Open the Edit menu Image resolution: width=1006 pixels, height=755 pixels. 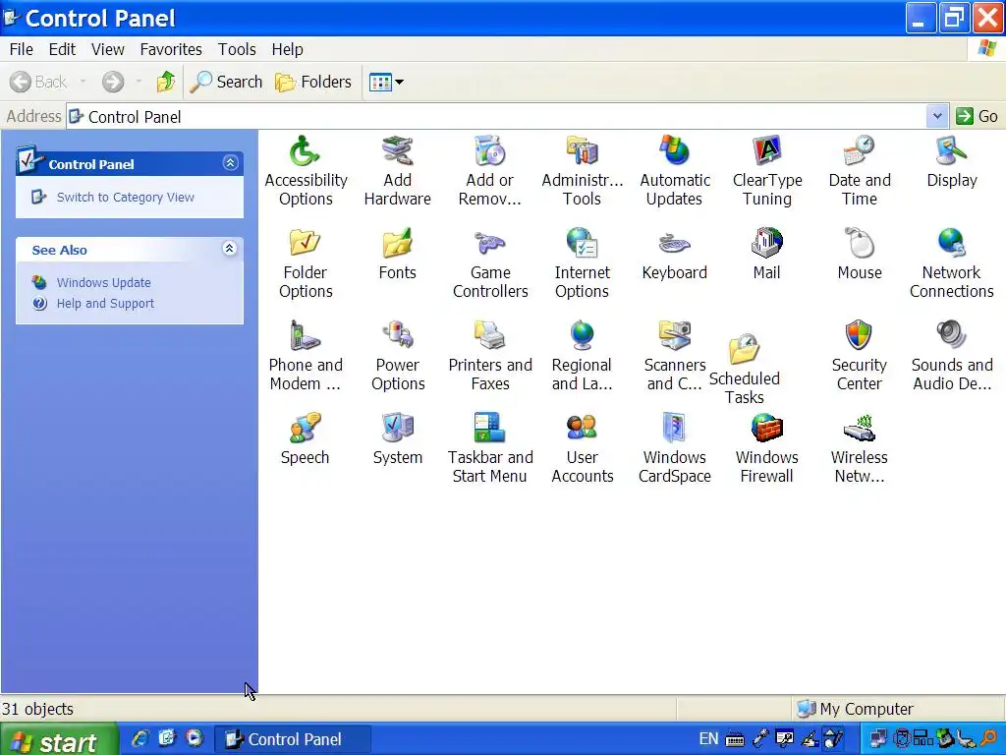[x=62, y=49]
